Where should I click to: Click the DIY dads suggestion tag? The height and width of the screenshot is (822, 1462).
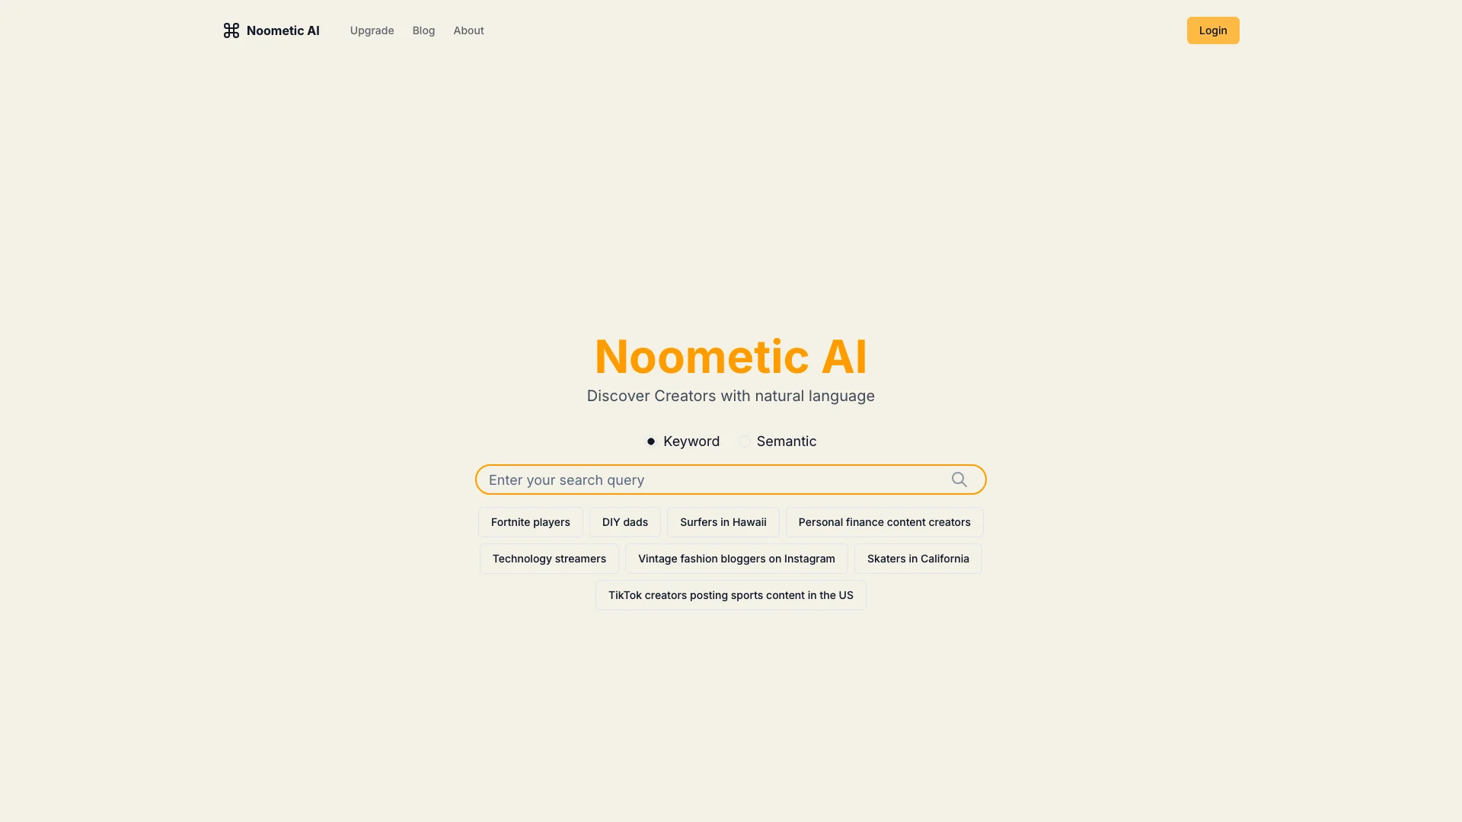(624, 522)
